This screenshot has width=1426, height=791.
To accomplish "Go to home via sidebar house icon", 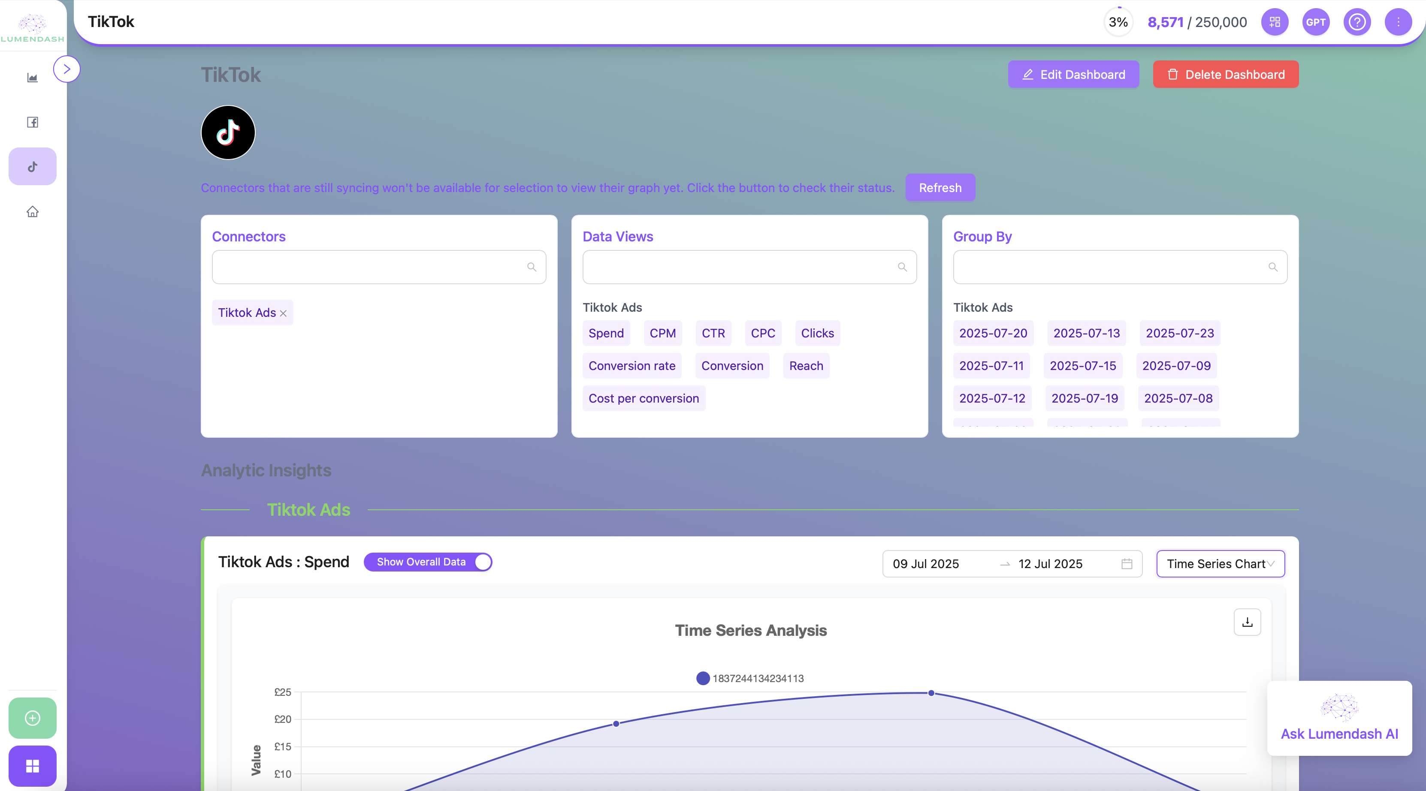I will pyautogui.click(x=33, y=212).
